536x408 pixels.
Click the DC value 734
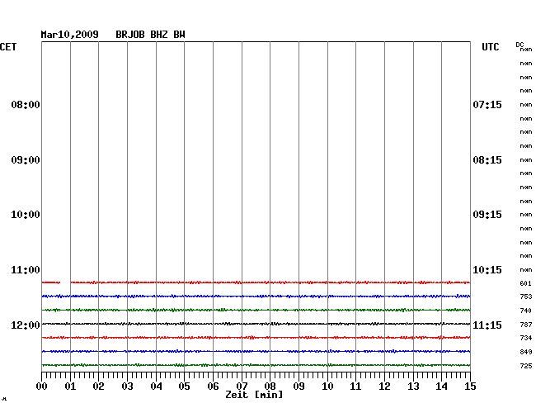point(526,338)
